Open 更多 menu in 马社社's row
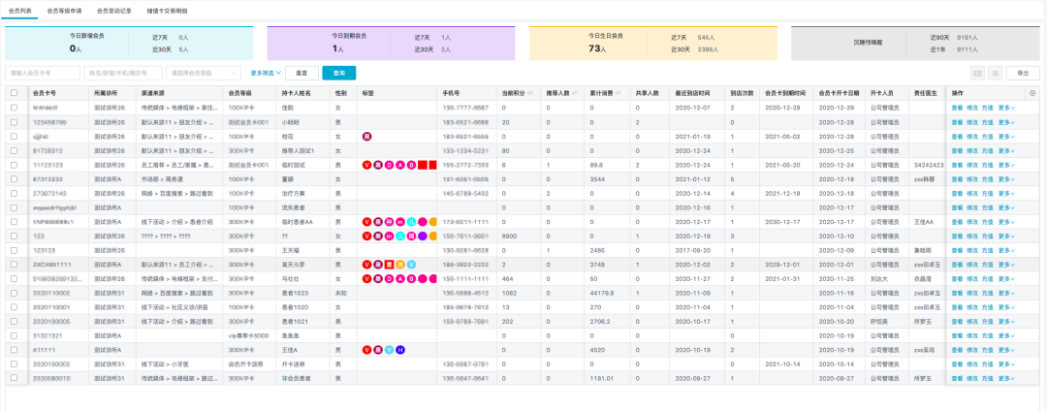 [1006, 278]
